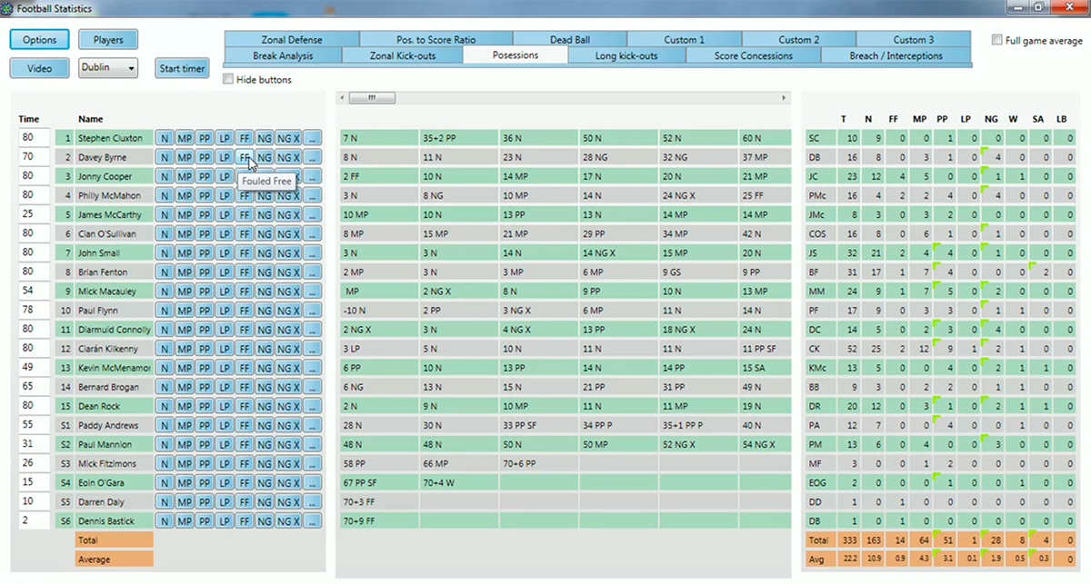Switch to the Zonal Defense tab

click(292, 40)
